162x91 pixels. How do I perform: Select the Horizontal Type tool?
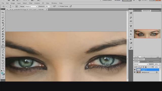tap(3, 53)
